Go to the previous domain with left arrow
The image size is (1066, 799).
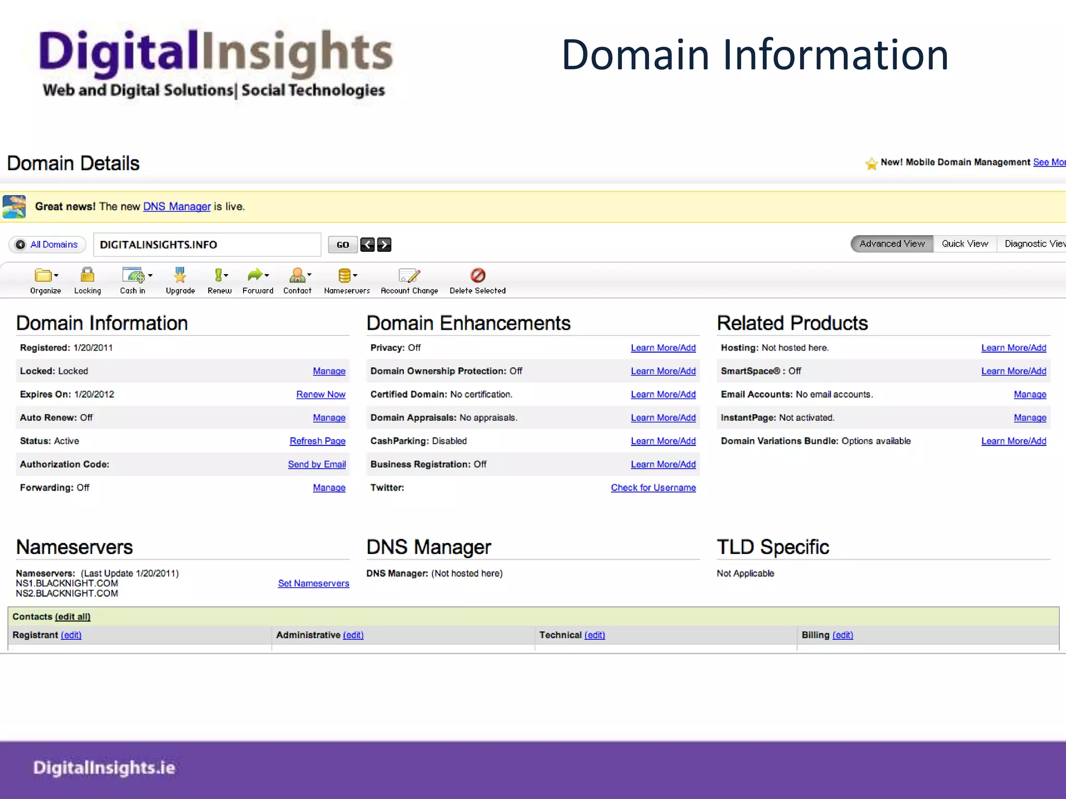(367, 244)
